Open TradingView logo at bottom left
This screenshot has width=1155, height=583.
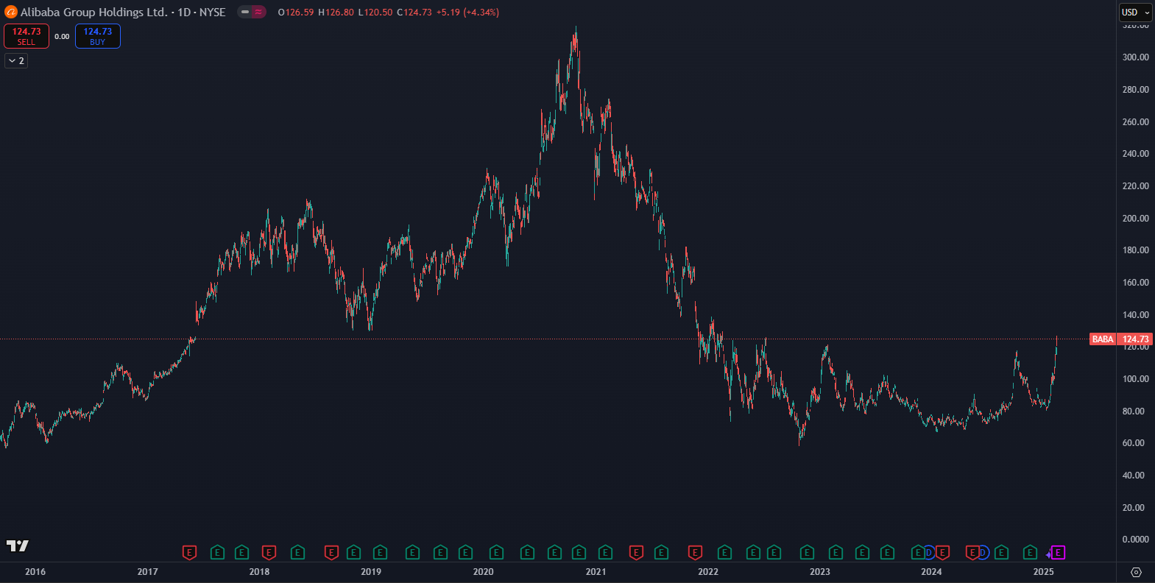[18, 545]
